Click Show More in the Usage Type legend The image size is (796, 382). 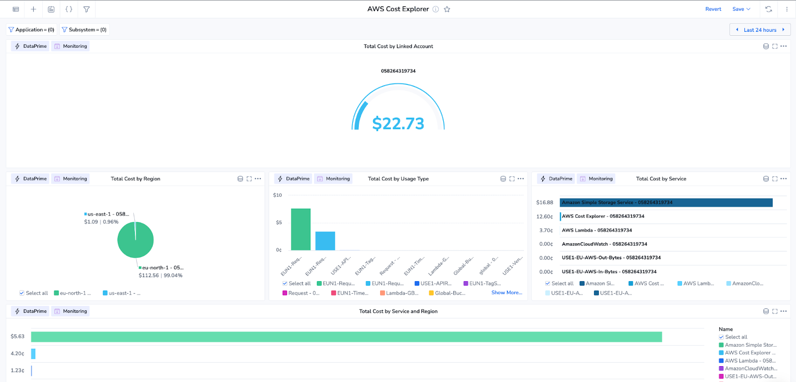506,293
